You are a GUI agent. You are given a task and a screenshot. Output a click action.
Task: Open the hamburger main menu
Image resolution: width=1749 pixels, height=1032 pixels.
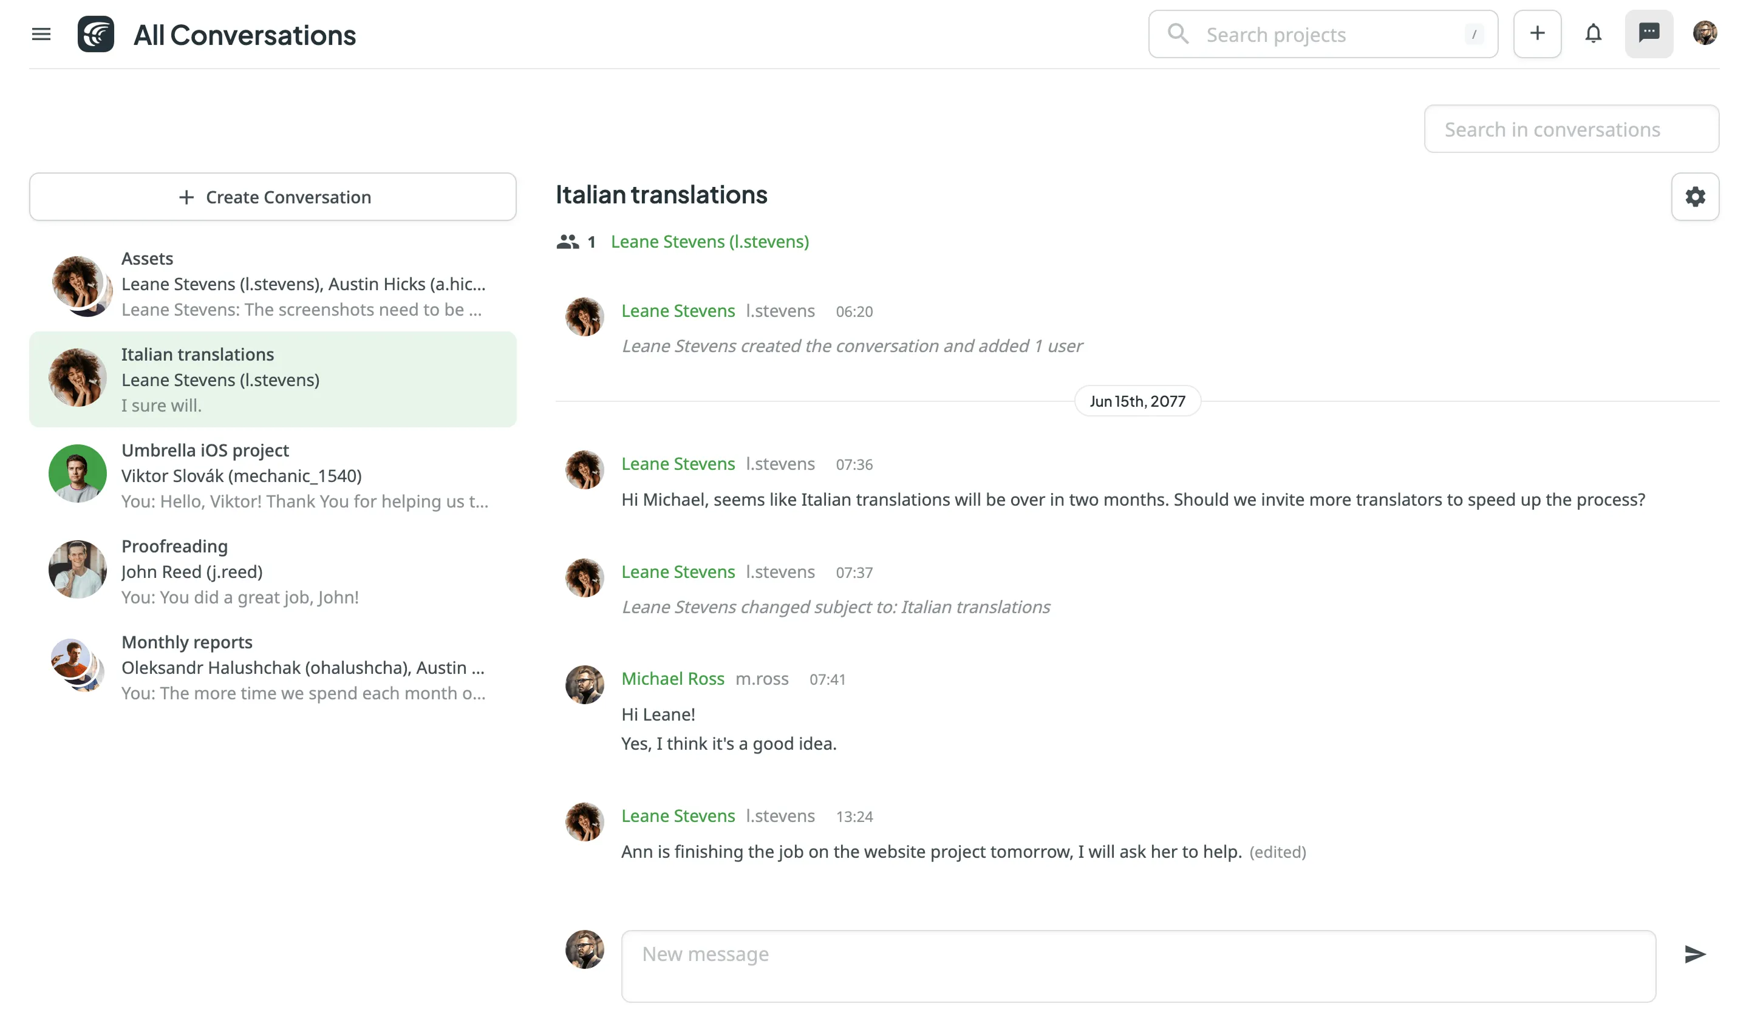pyautogui.click(x=41, y=34)
